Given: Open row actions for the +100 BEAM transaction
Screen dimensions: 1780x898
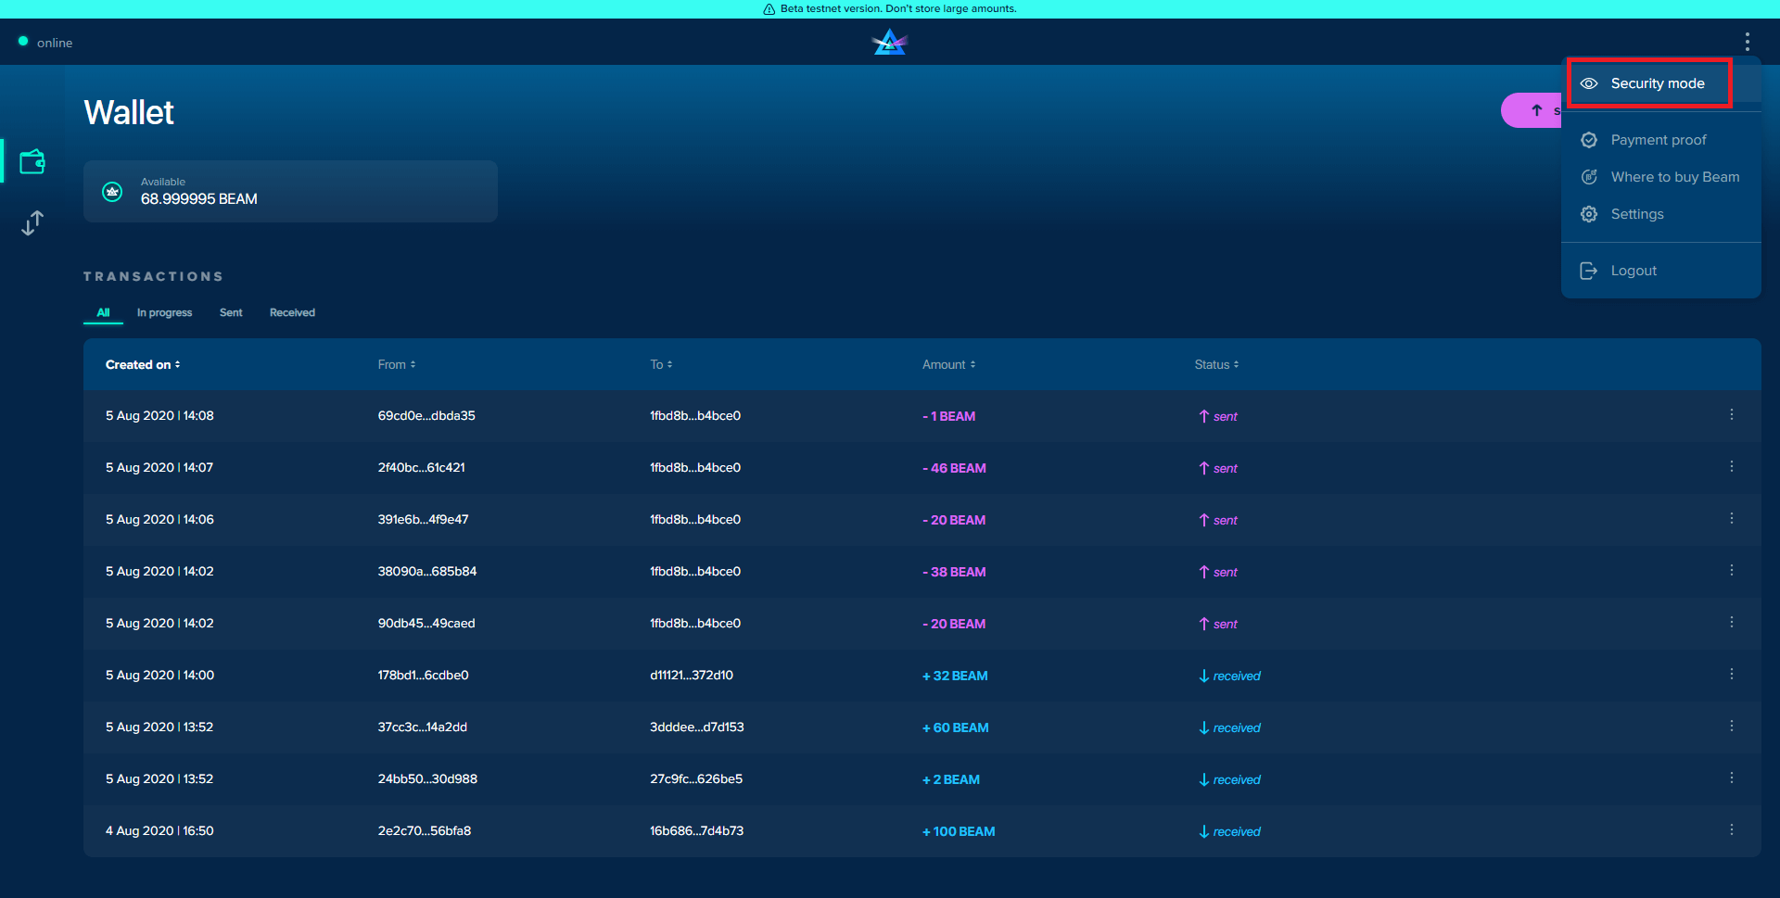Looking at the screenshot, I should [1731, 830].
